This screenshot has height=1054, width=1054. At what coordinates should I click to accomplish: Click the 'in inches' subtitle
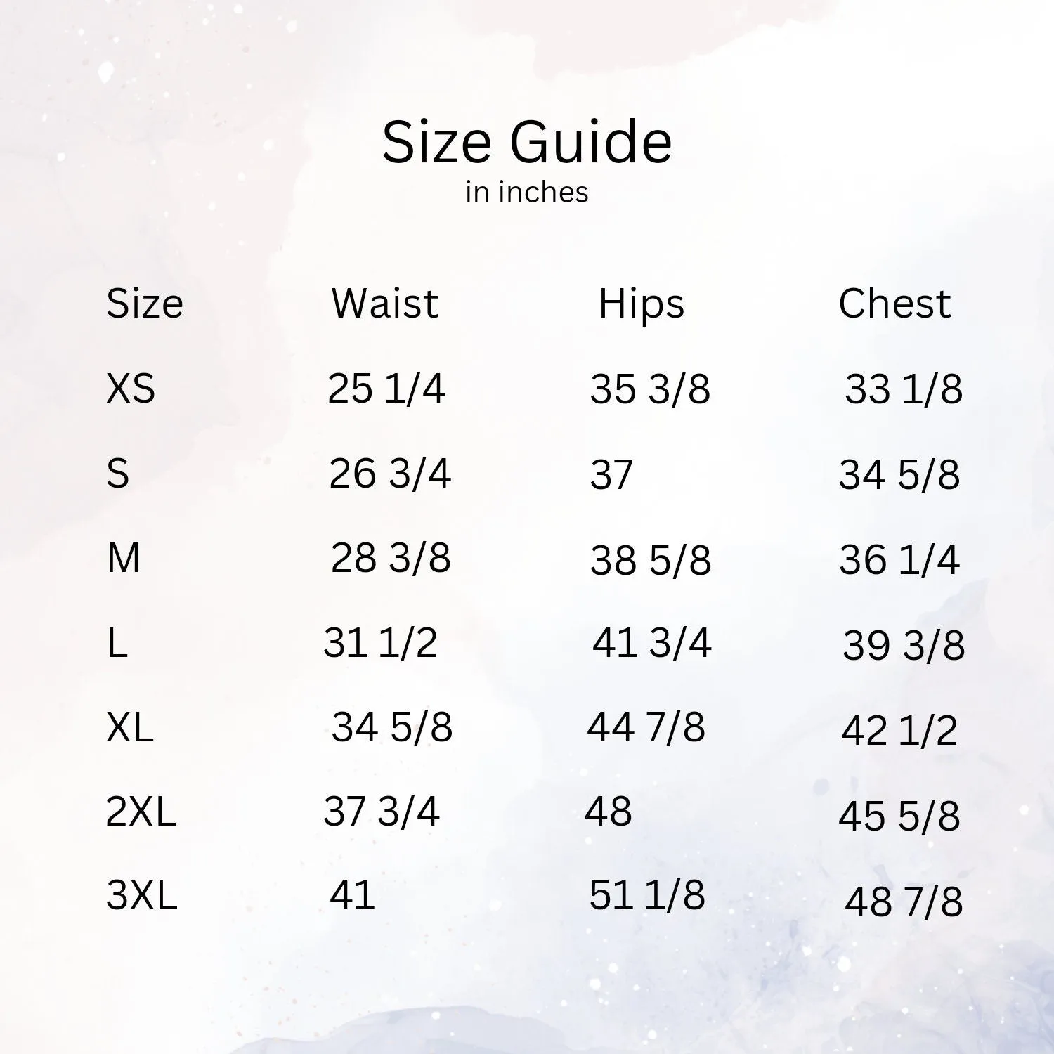[x=527, y=193]
